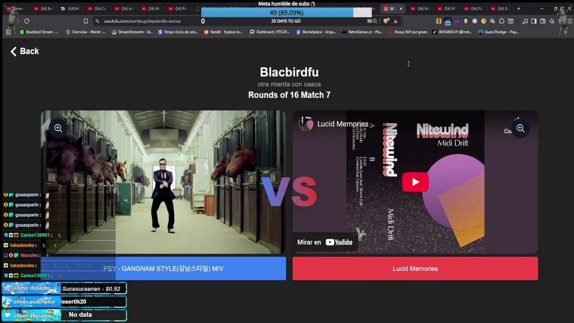Open RetroGames.cz bookmark
574x323 pixels.
pyautogui.click(x=362, y=32)
